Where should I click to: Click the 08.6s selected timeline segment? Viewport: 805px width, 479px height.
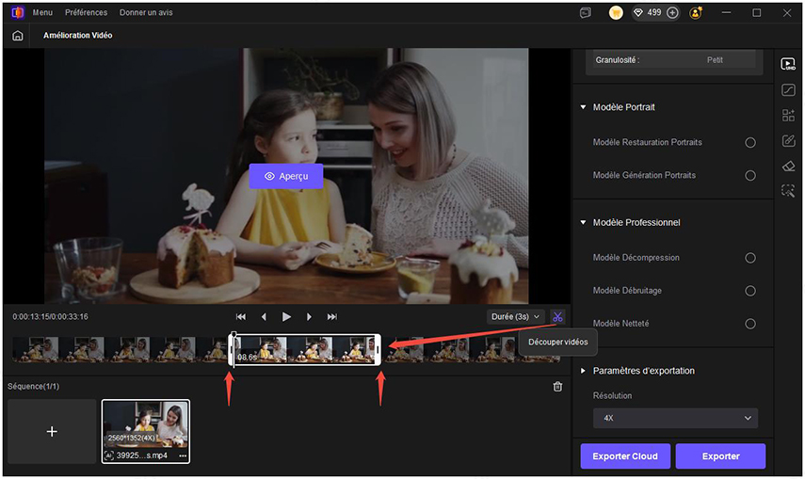304,350
